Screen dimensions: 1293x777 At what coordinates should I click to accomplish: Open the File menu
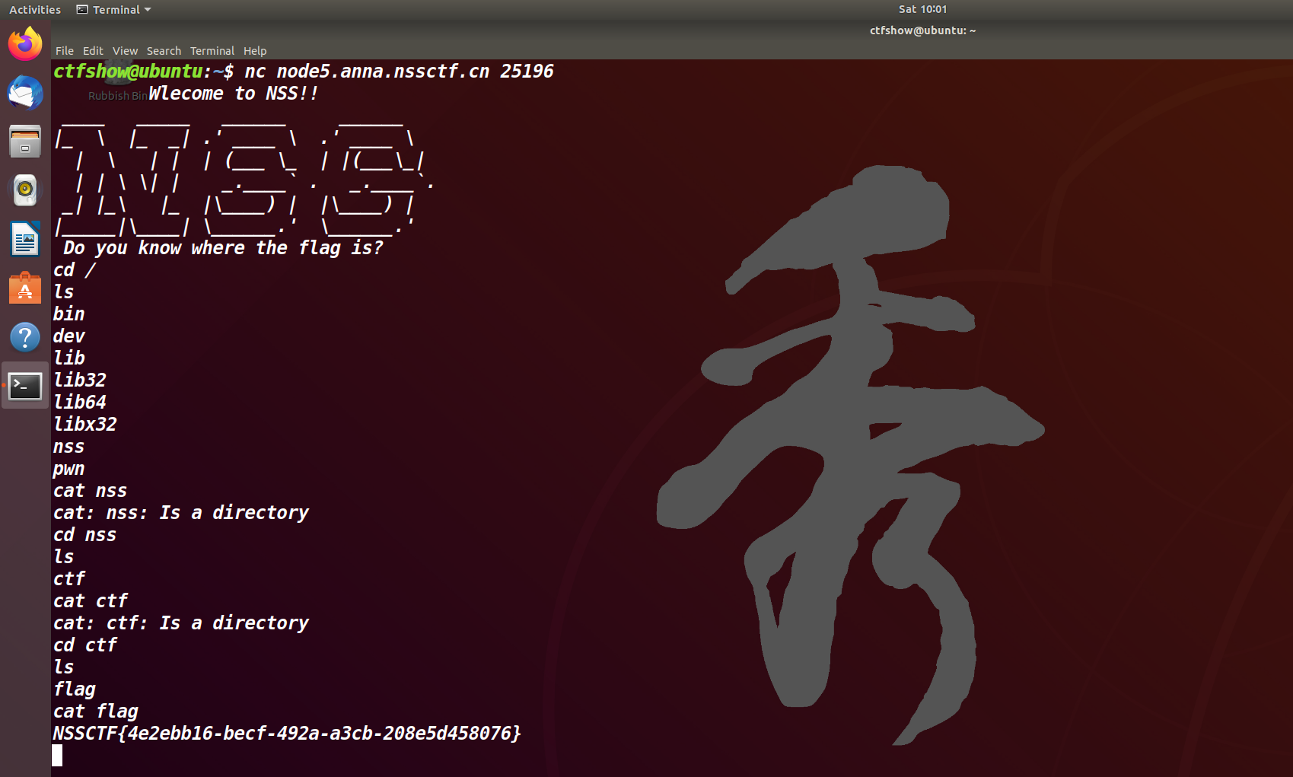point(65,51)
